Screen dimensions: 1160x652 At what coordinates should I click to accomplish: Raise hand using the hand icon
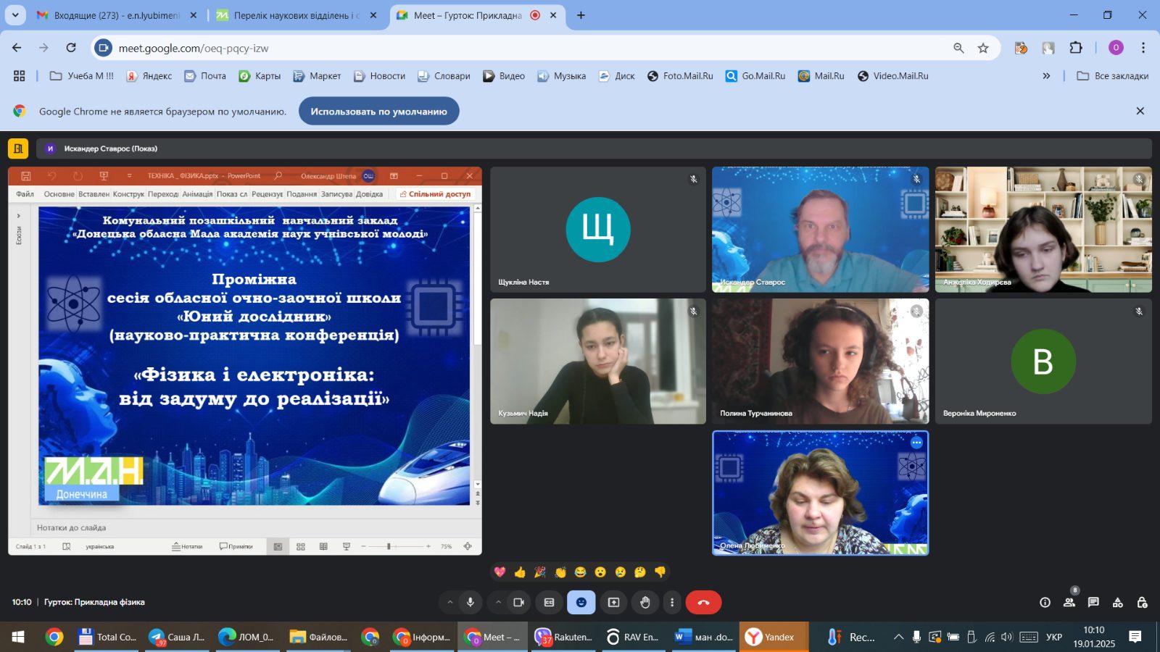645,602
